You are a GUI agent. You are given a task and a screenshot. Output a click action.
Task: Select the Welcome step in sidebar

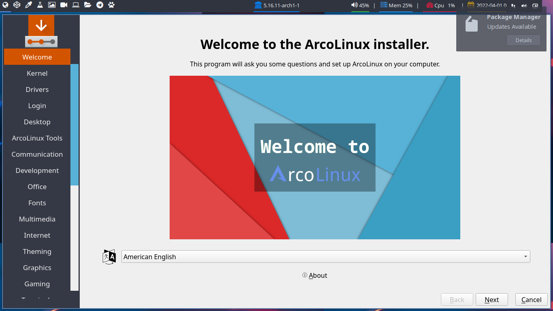[37, 57]
